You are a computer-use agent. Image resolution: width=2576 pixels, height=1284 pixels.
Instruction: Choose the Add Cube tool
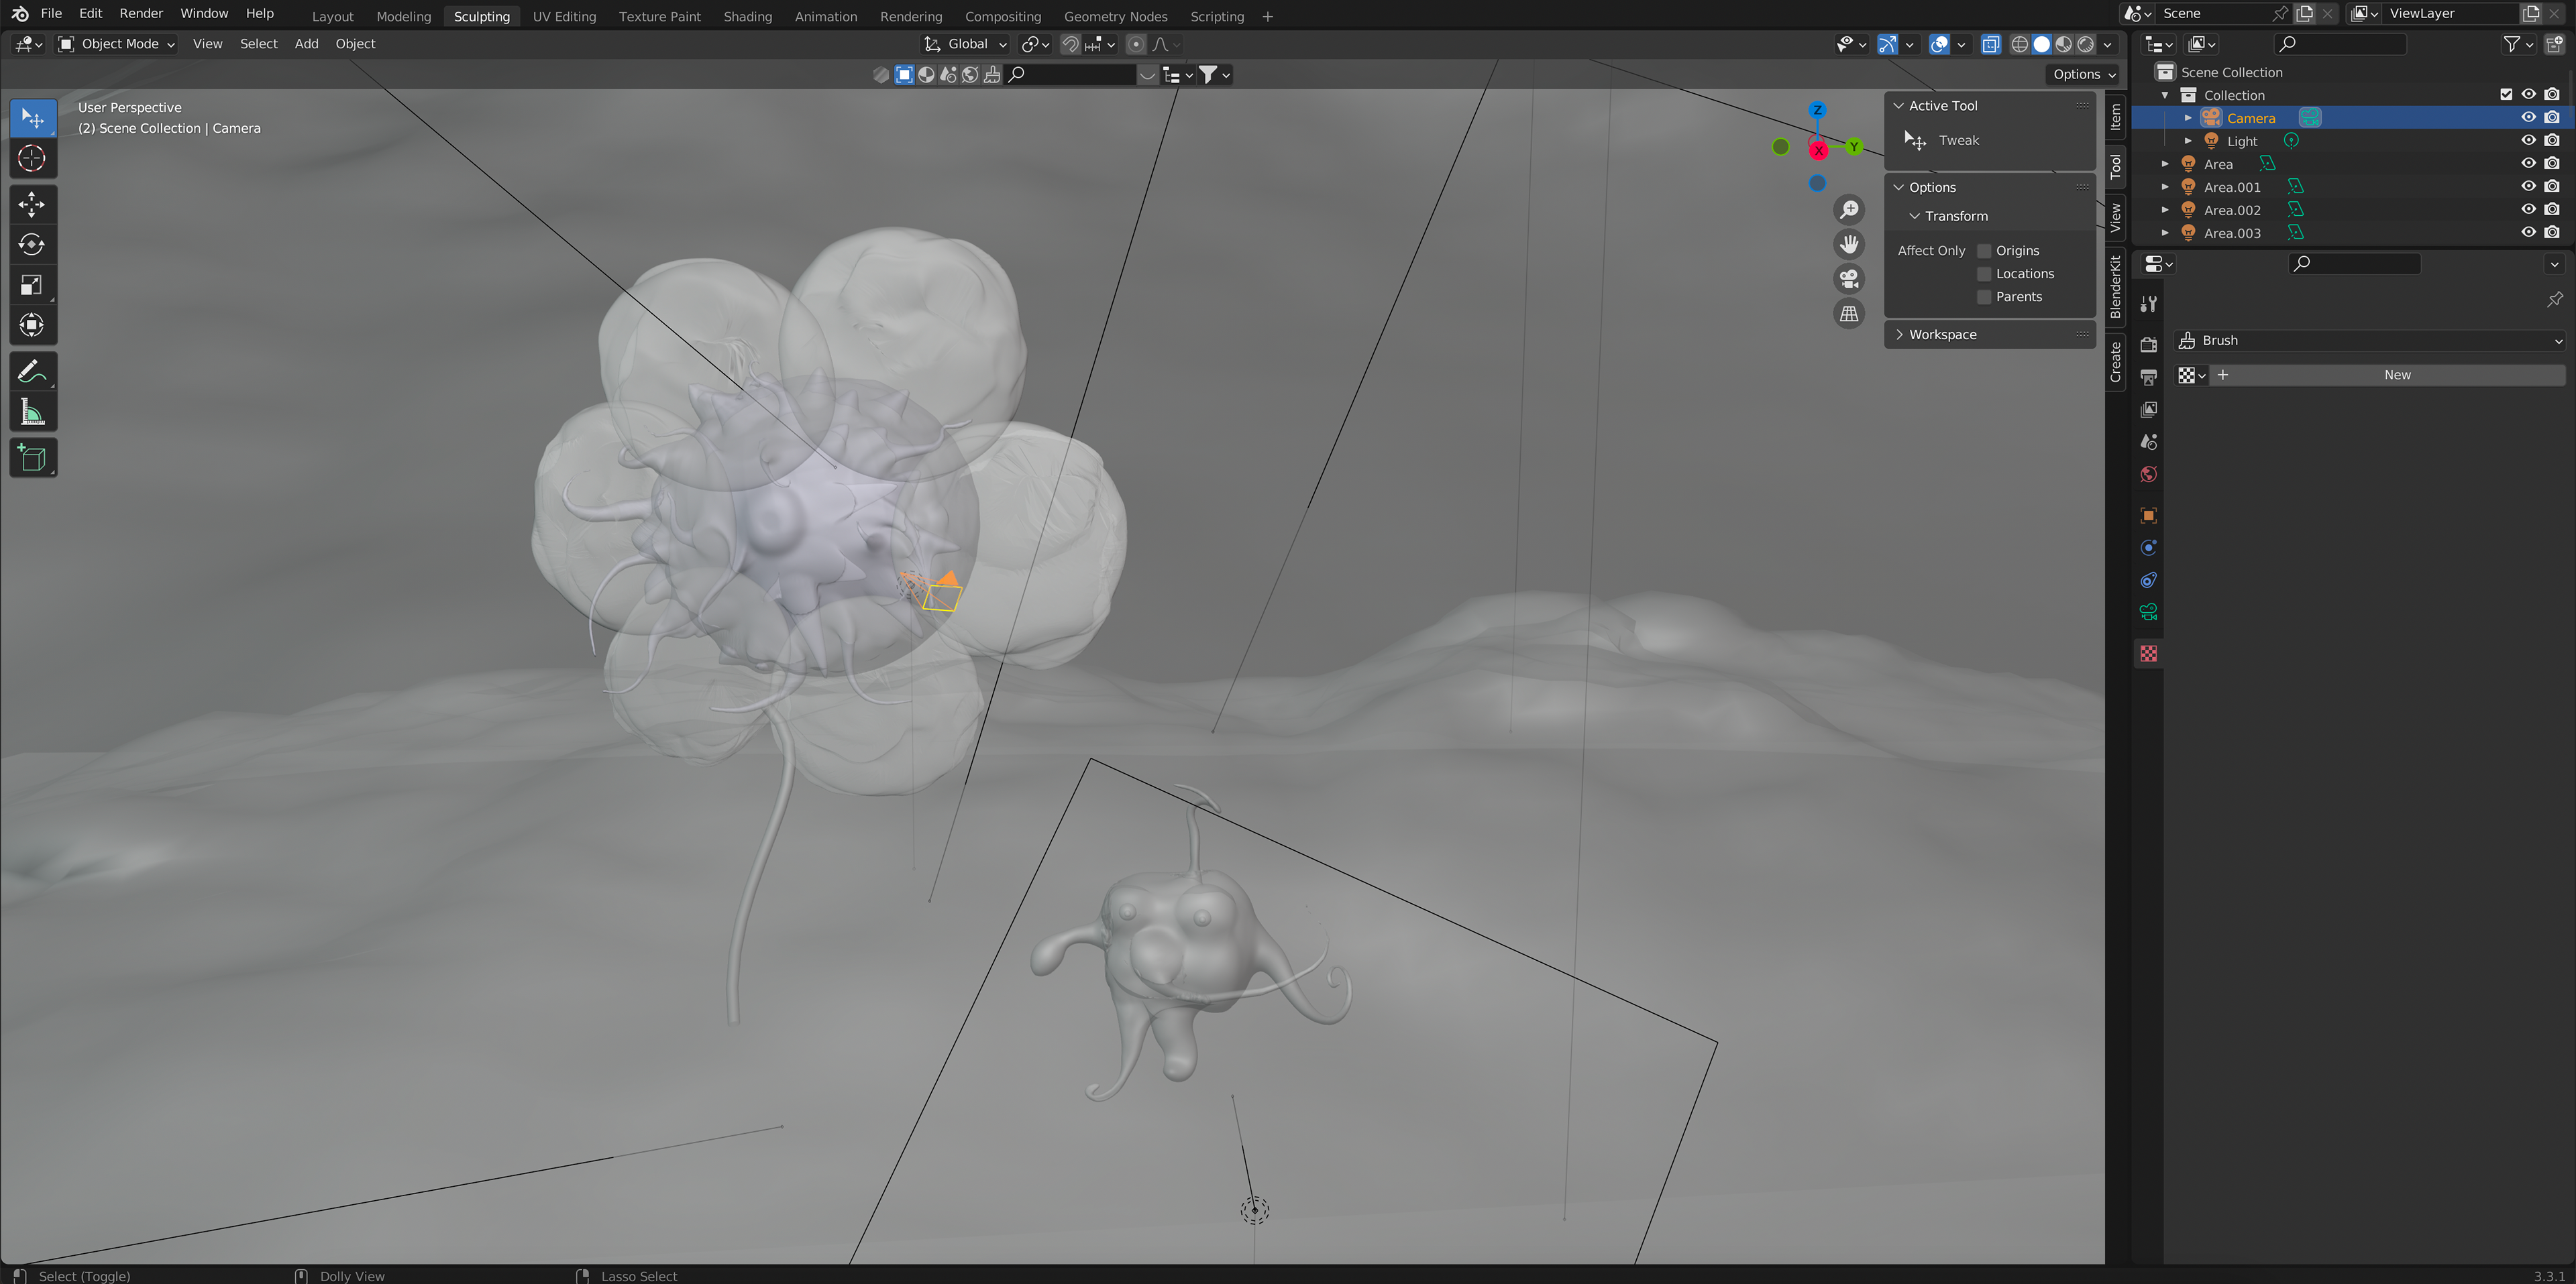32,459
